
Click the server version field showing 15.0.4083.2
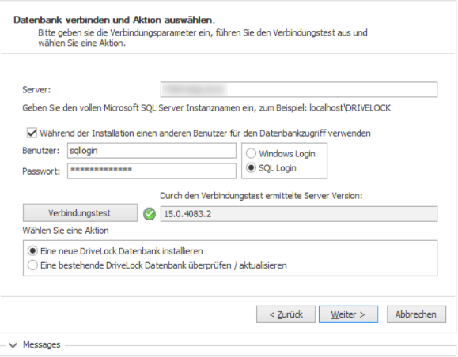coord(299,214)
